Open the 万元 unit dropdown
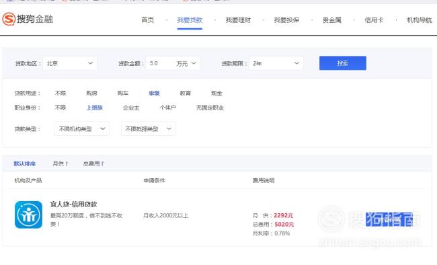The width and height of the screenshot is (437, 265). pos(186,64)
